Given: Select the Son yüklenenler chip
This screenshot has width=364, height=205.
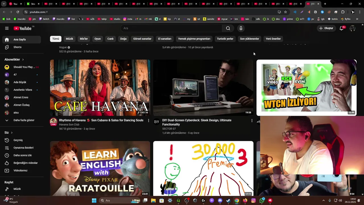Looking at the screenshot, I should (x=249, y=39).
